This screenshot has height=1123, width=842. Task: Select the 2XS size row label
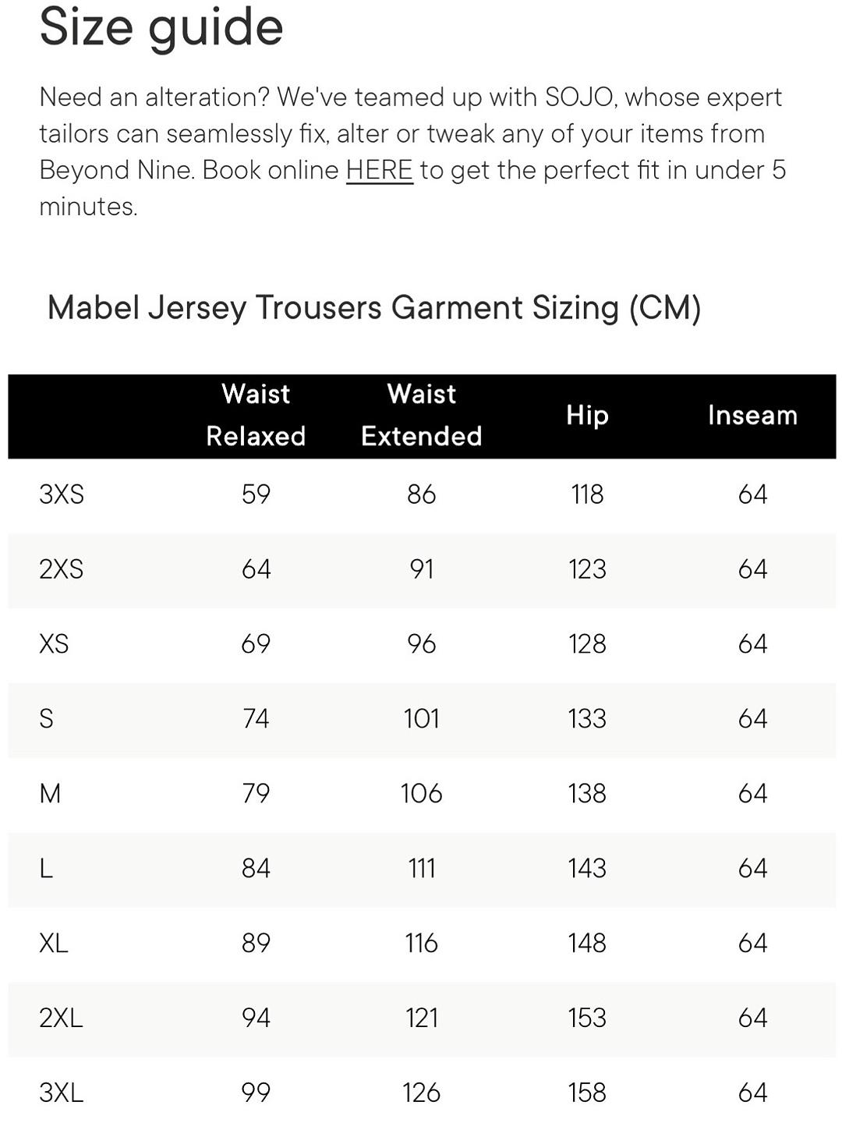pyautogui.click(x=62, y=569)
